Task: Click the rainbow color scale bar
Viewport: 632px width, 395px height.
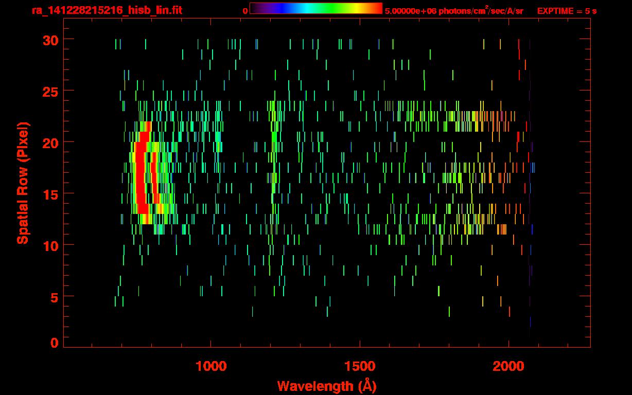Action: pos(316,8)
